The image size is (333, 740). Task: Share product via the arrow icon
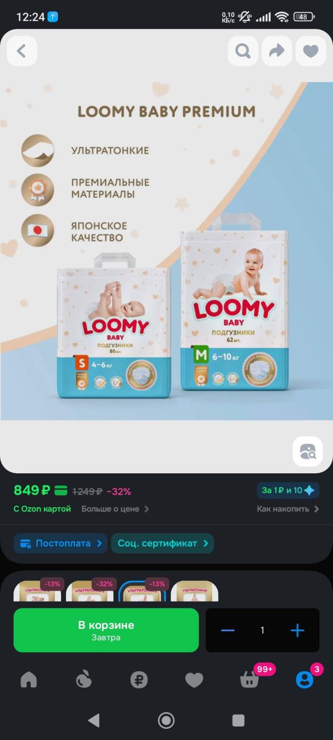point(276,51)
